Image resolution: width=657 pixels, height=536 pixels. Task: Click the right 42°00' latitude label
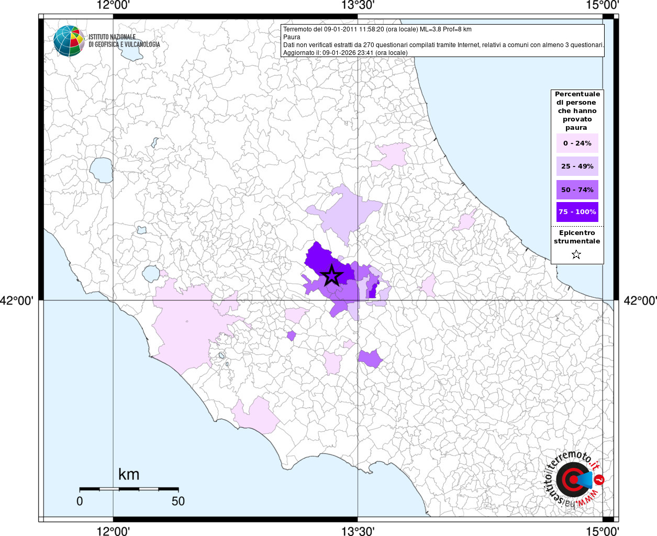tap(640, 300)
